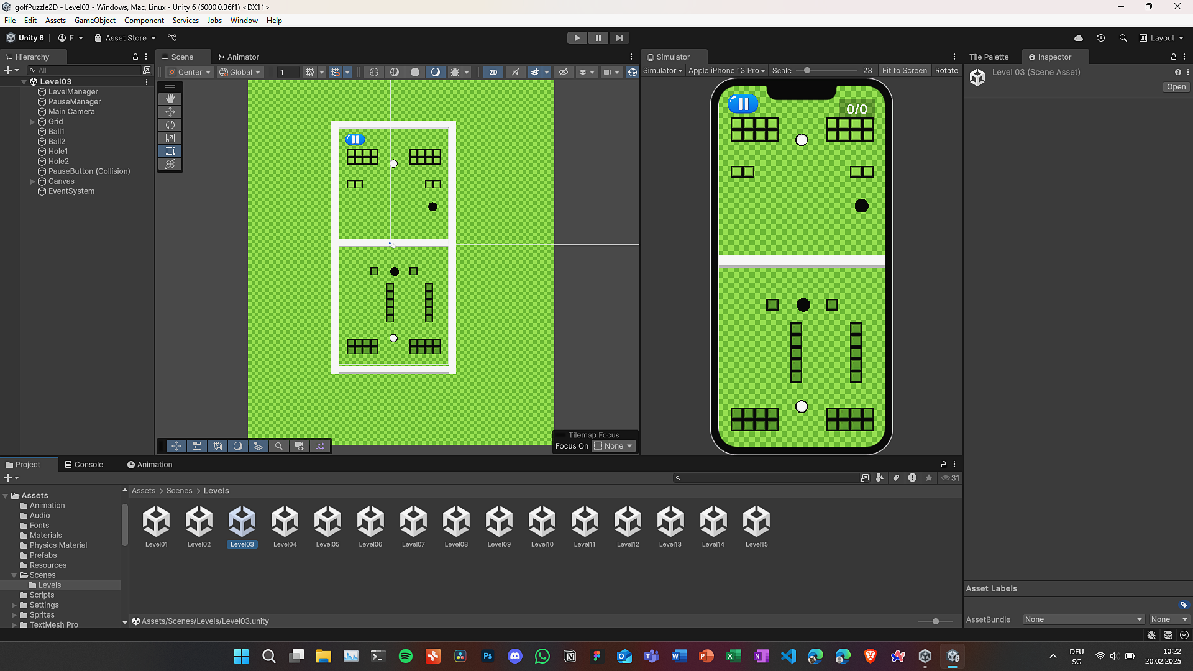Open the Layout dropdown

[x=1161, y=38]
